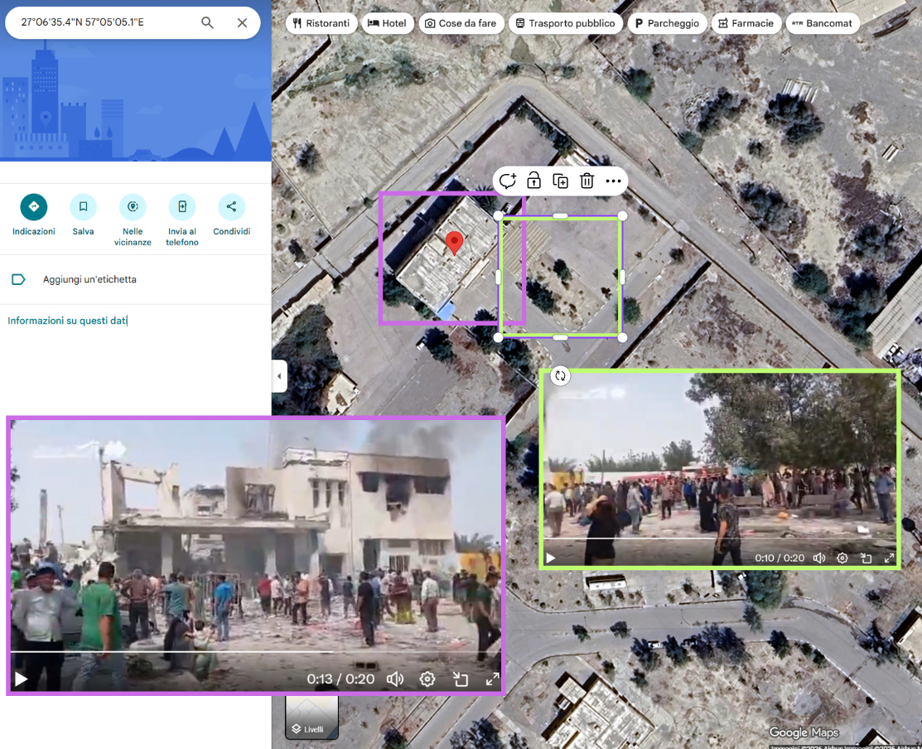The image size is (922, 749).
Task: Switch to the Hotel category chip
Action: coord(388,23)
